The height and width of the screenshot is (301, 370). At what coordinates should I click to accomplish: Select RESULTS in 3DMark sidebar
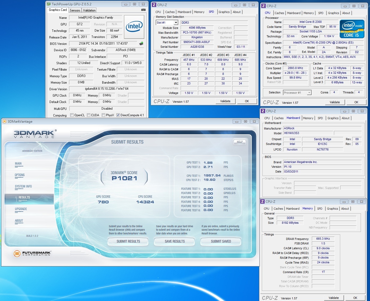(x=29, y=199)
